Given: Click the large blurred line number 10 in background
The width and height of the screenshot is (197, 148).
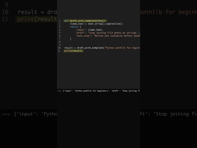Looking at the screenshot, I should tap(5, 12).
